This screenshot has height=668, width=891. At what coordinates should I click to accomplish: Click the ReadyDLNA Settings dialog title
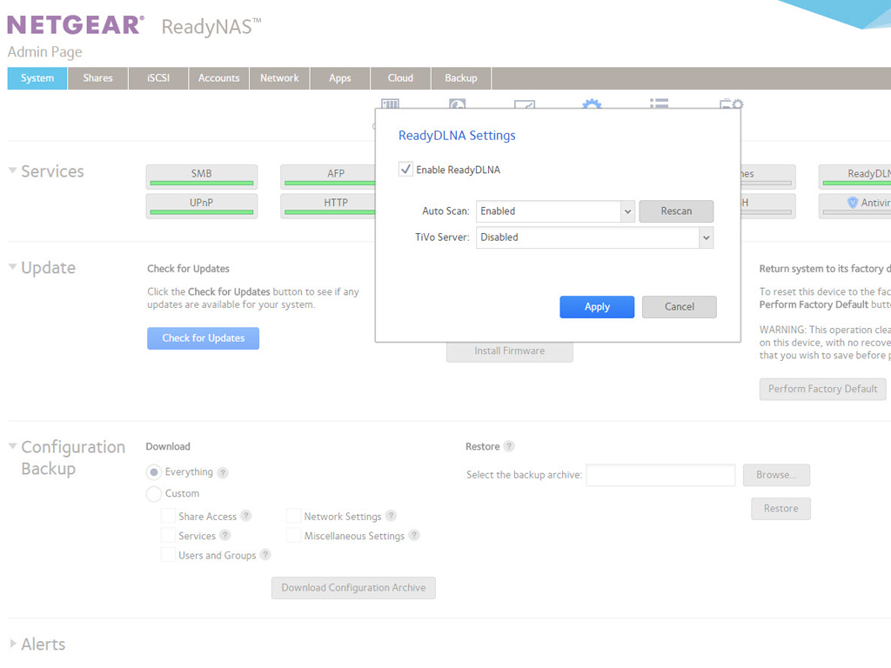coord(457,136)
